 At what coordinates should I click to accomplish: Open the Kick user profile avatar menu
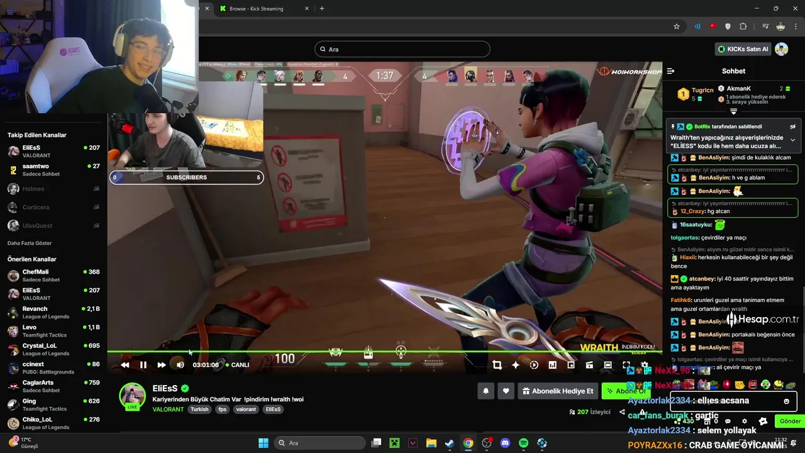(781, 49)
